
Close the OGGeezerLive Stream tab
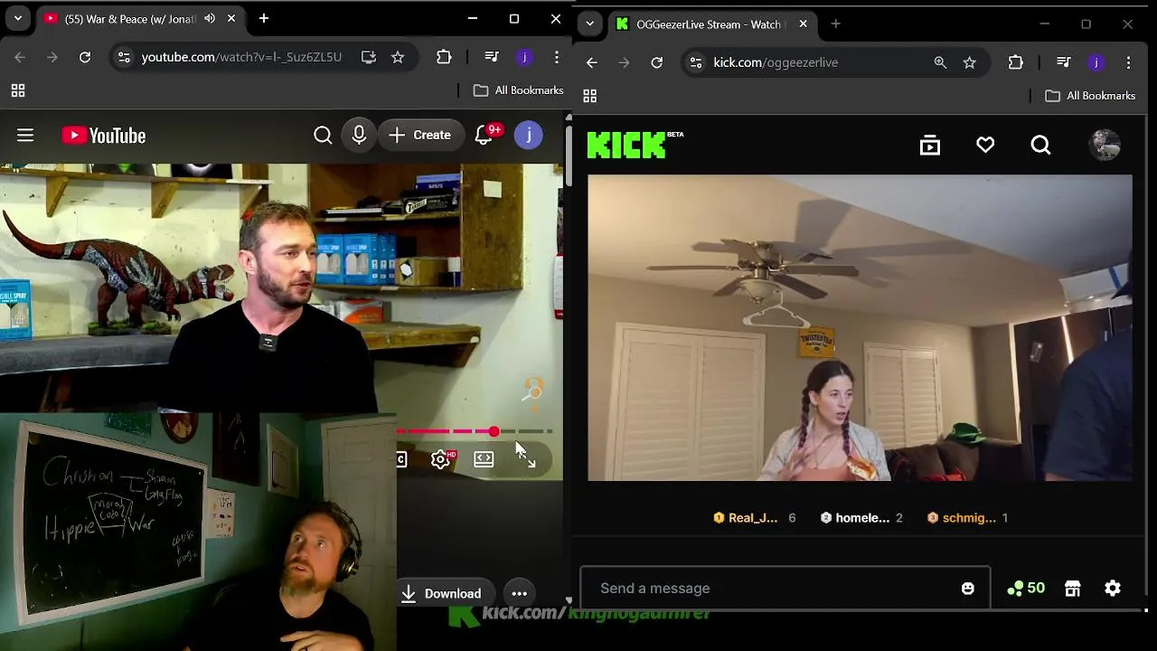click(803, 24)
